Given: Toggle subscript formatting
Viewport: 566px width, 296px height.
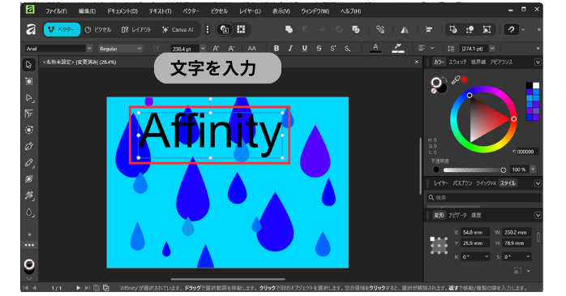Looking at the screenshot, I should tap(347, 49).
